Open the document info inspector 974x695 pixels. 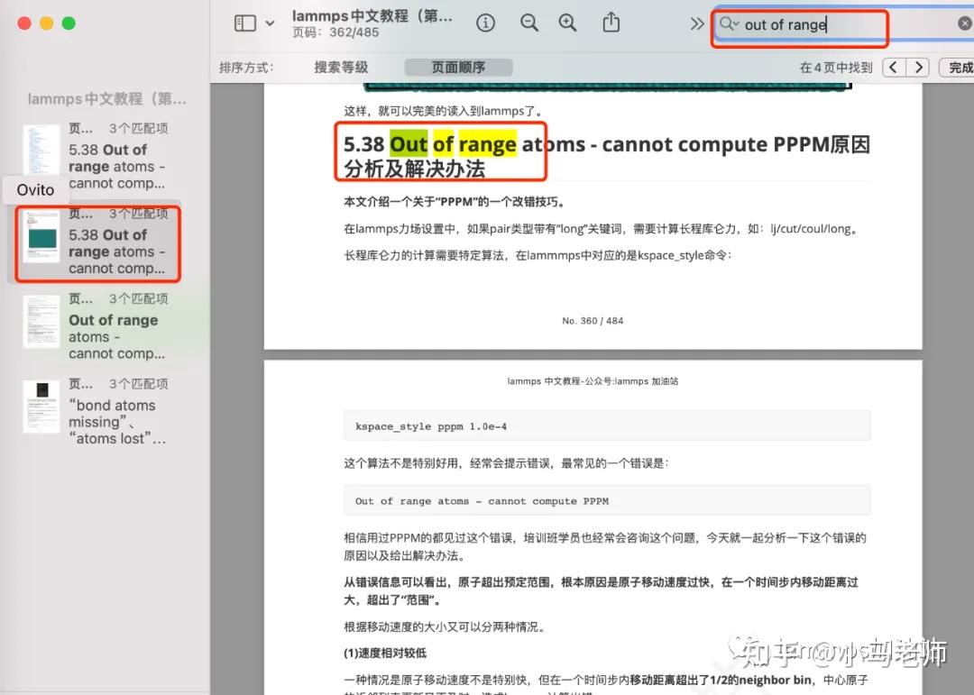485,23
